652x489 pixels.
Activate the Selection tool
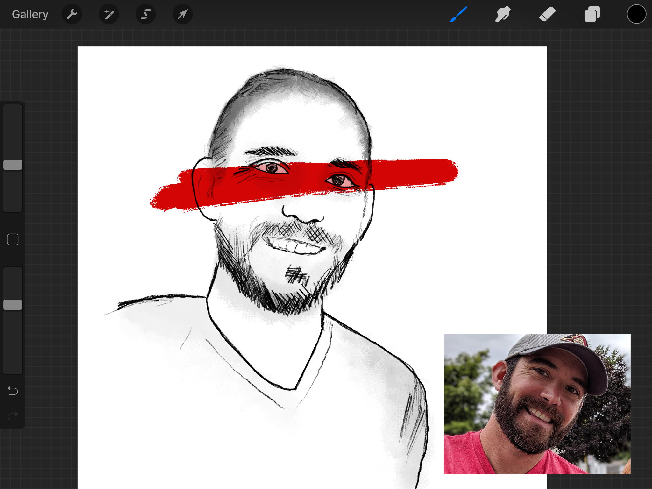coord(146,14)
